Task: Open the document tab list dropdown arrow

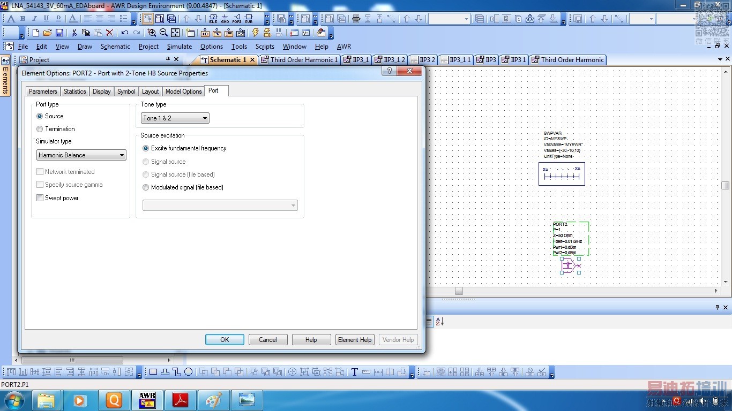Action: point(720,60)
